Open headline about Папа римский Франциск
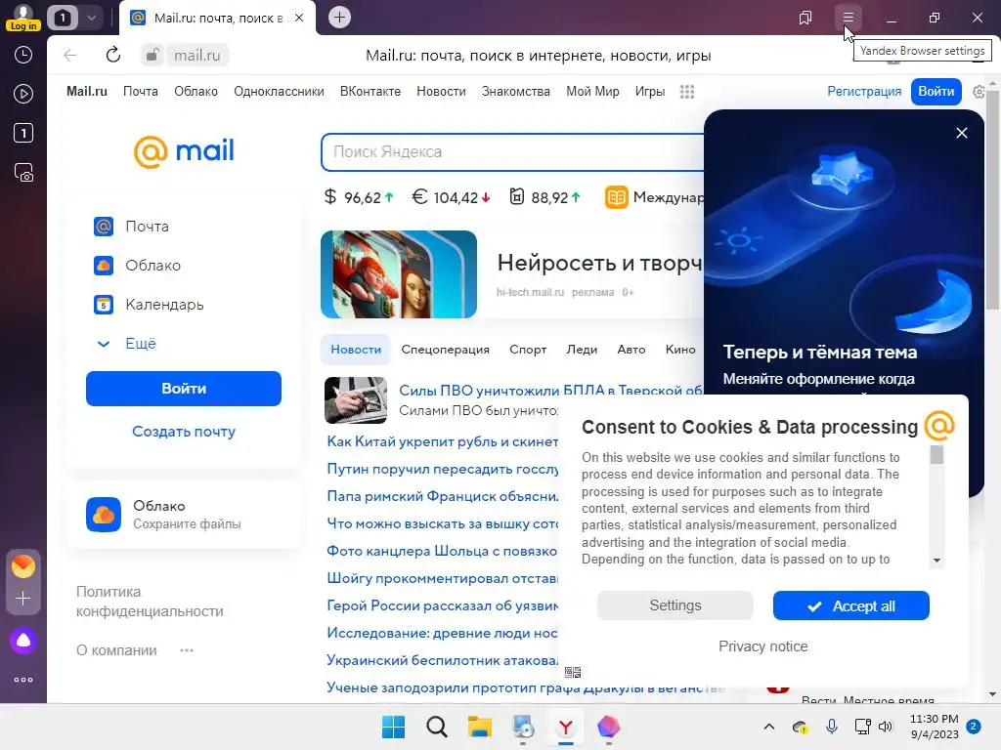The height and width of the screenshot is (750, 1001). click(x=443, y=496)
